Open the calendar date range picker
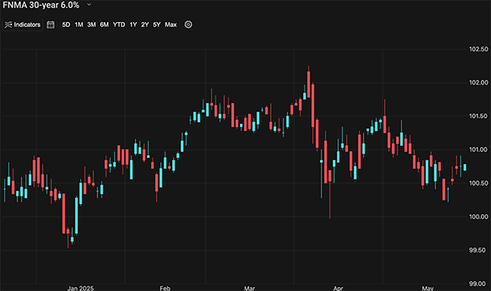 pos(51,25)
